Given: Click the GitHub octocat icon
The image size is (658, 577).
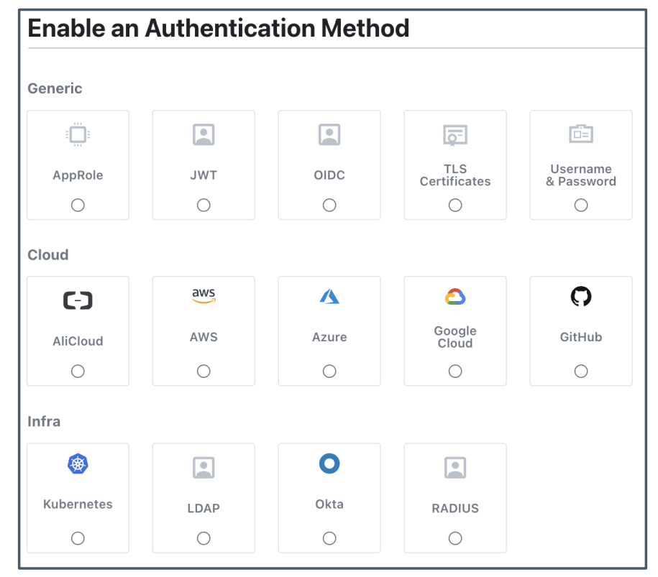Looking at the screenshot, I should click(x=581, y=296).
